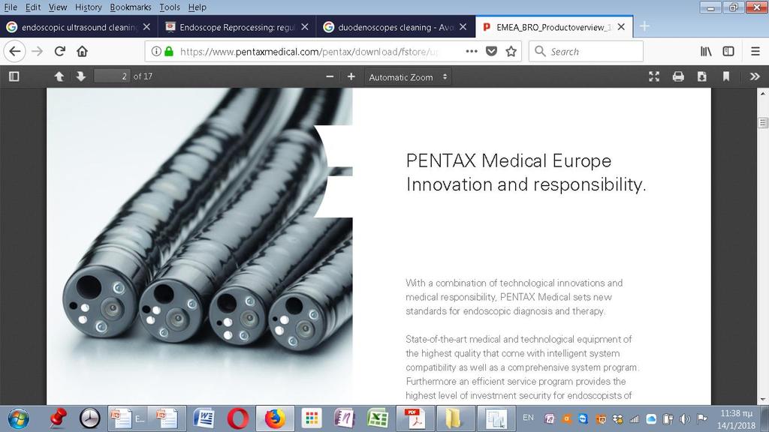The height and width of the screenshot is (432, 769).
Task: Download the PDF file
Action: click(x=702, y=76)
